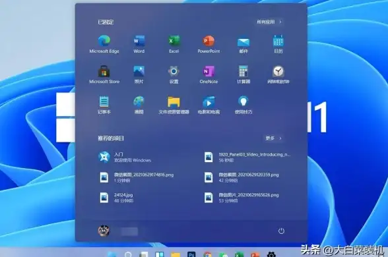Open Alarms & Clock (闹钟和时钟) app

pyautogui.click(x=278, y=74)
